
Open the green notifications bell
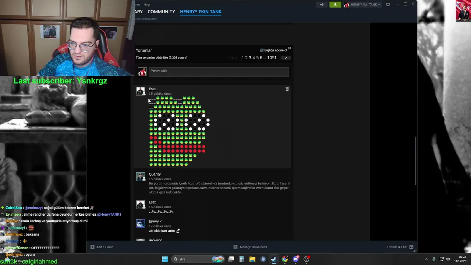335,4
